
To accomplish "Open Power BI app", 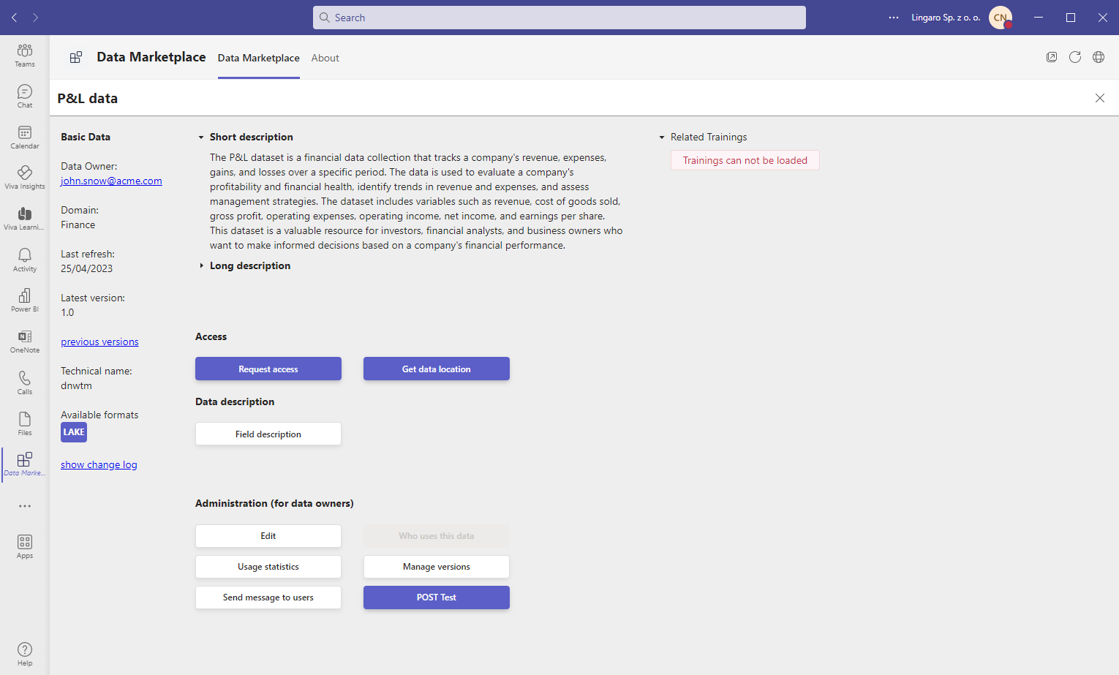I will 25,301.
